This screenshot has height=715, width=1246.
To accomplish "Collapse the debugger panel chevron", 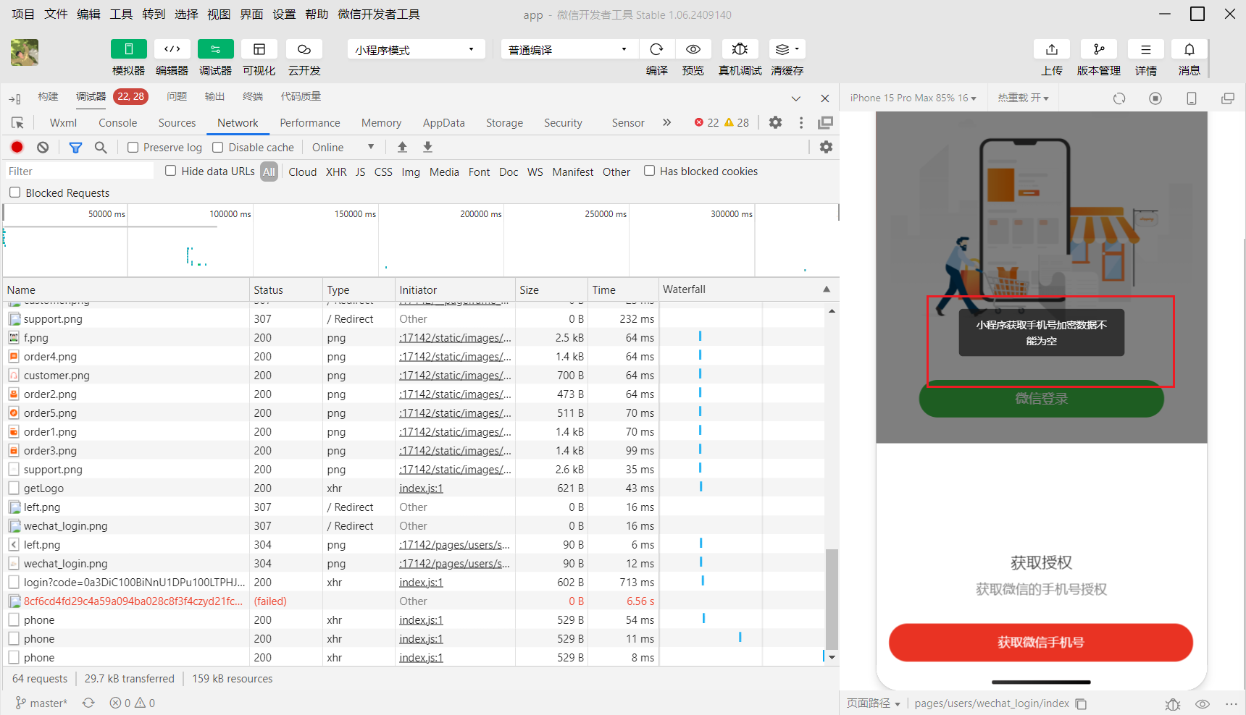I will (796, 98).
